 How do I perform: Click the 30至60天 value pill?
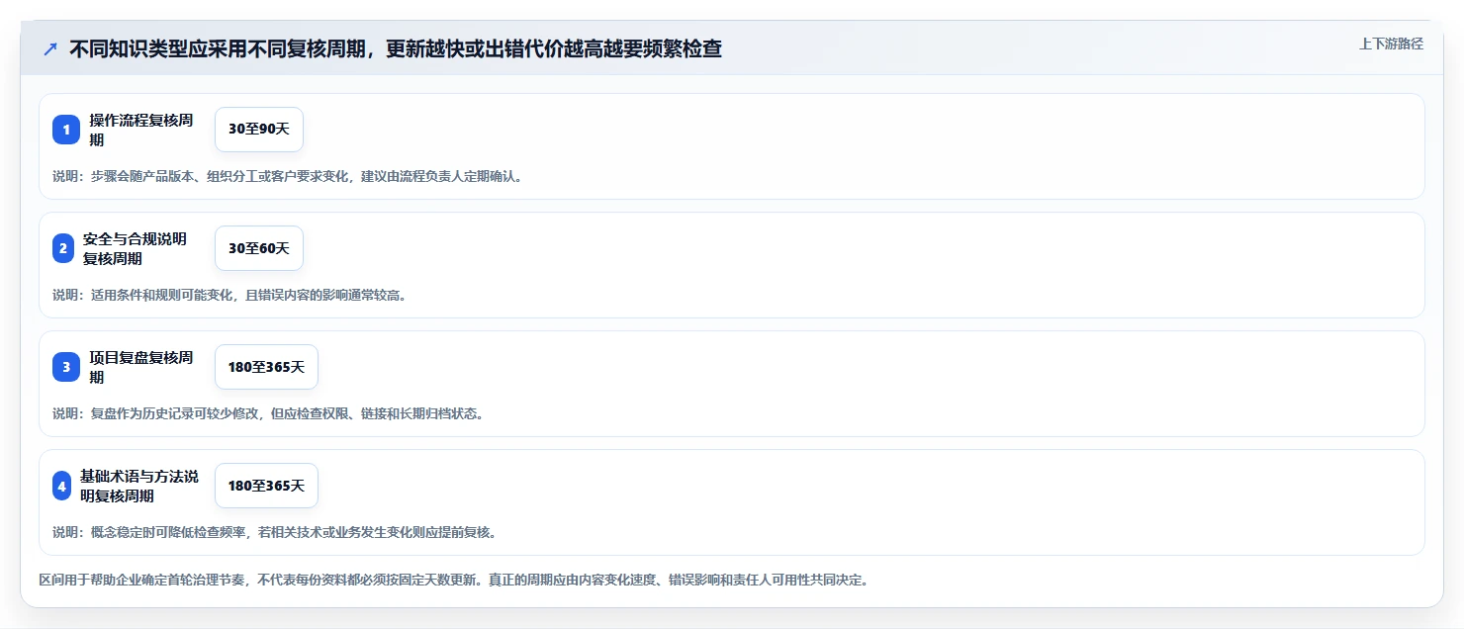tap(259, 248)
